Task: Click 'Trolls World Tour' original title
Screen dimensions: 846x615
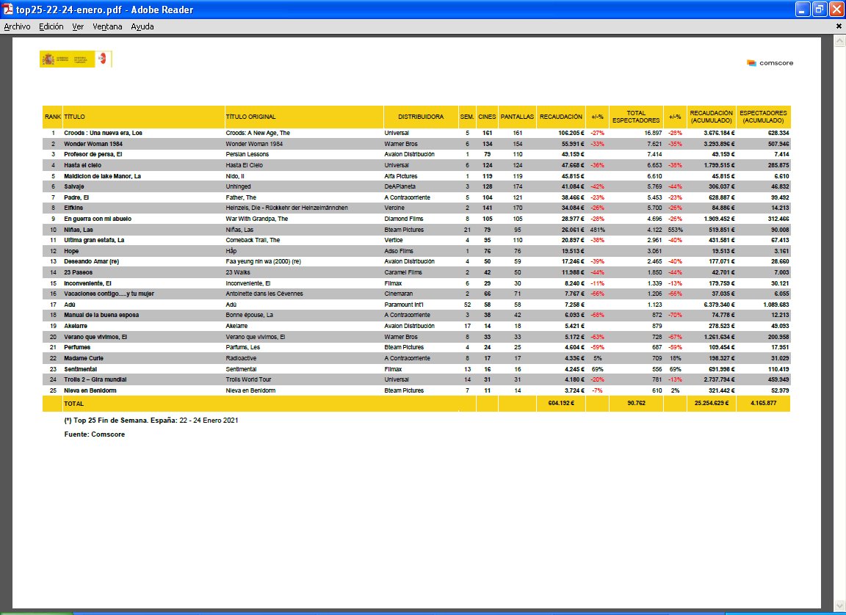Action: tap(248, 379)
